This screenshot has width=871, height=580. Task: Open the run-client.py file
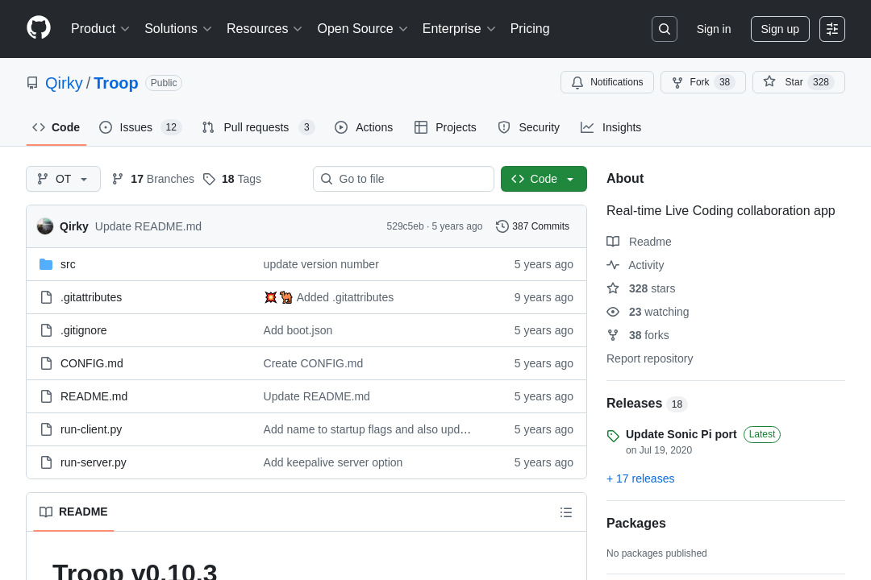[x=91, y=429]
